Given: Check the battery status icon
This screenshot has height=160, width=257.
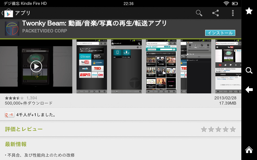Looking at the screenshot, I should coord(235,3).
